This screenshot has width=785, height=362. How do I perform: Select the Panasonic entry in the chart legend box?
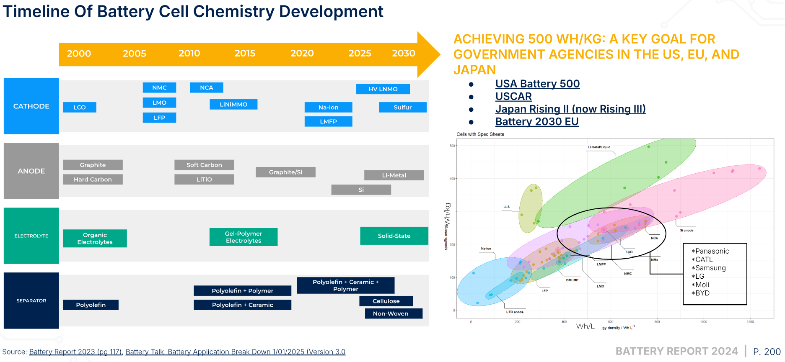712,252
